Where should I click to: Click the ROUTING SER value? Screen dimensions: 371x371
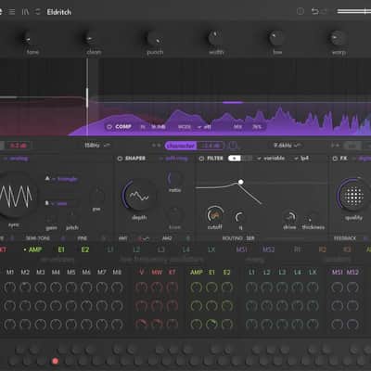[250, 238]
